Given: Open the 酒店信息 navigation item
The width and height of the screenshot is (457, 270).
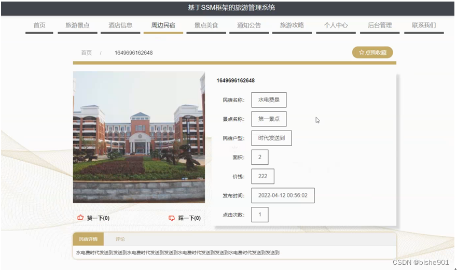Looking at the screenshot, I should [x=120, y=25].
